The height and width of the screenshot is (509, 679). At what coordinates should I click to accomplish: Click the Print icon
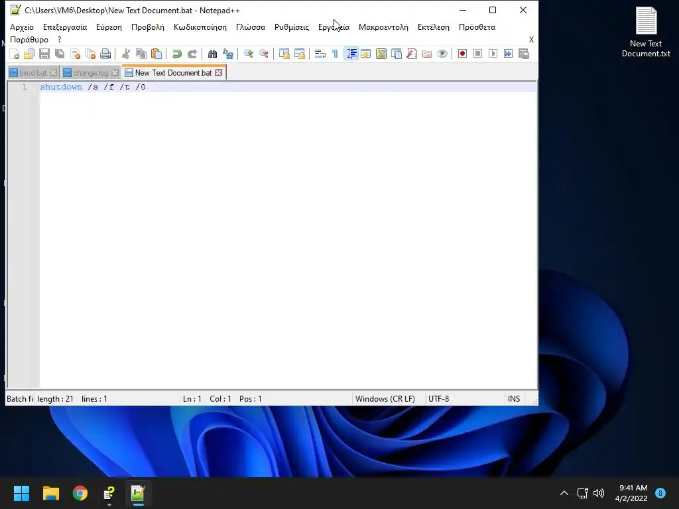point(105,54)
